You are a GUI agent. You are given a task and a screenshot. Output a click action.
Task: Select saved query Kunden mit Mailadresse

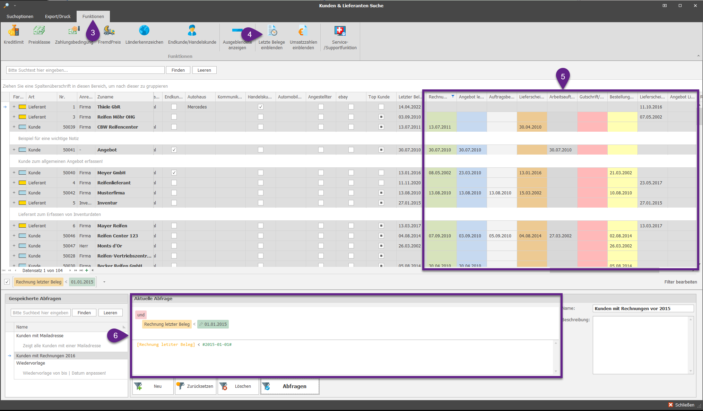coord(71,335)
